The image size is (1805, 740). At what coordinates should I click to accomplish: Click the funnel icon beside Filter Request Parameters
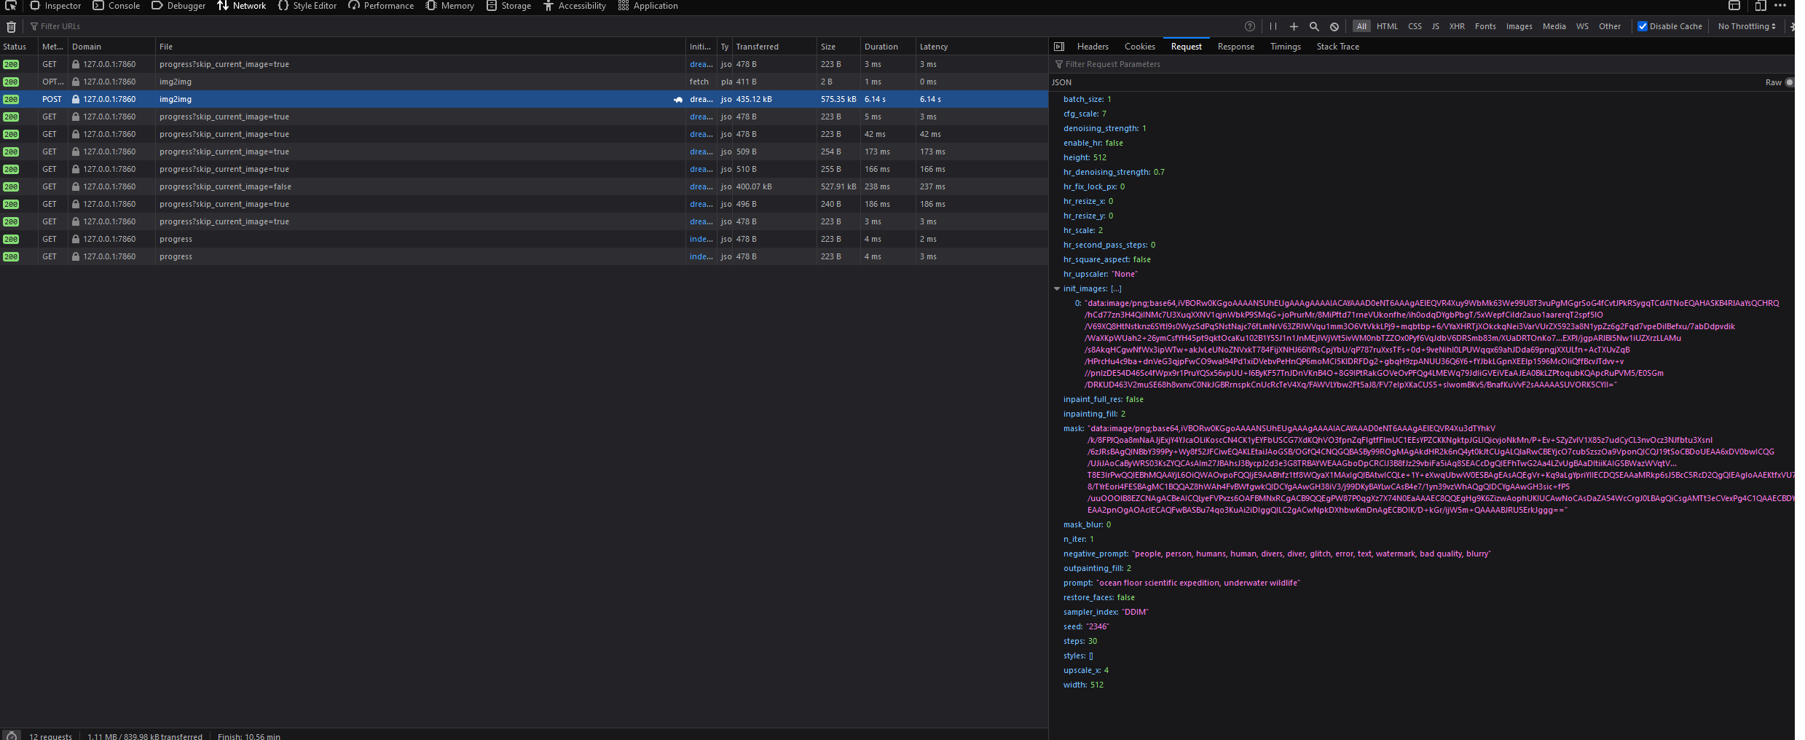[x=1058, y=64]
